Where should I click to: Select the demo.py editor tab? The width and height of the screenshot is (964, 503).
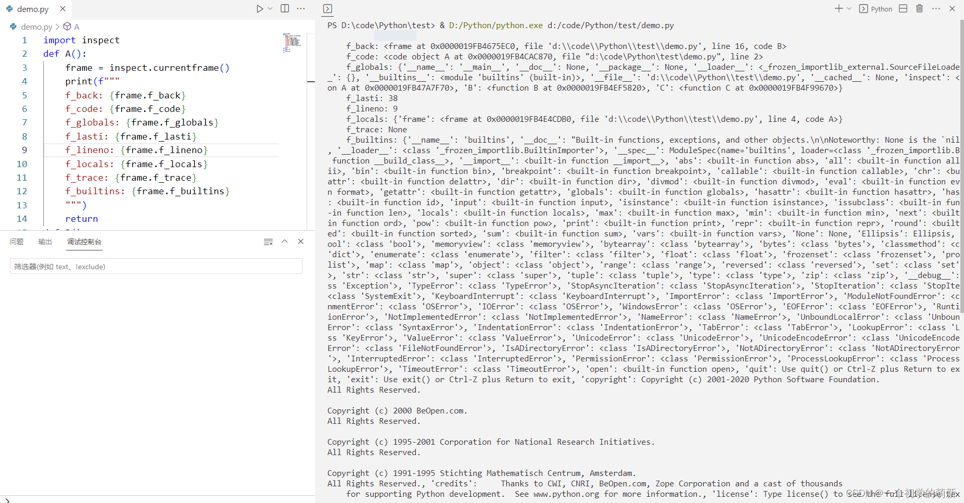[33, 9]
